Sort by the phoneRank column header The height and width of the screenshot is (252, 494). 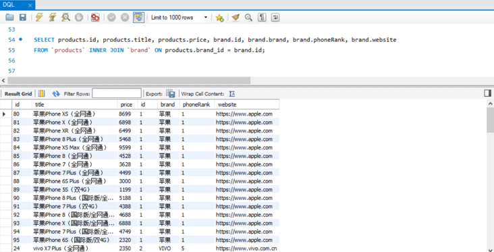[197, 105]
